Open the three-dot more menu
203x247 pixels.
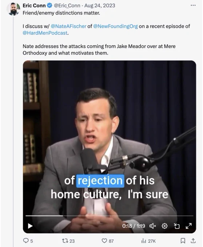[193, 5]
